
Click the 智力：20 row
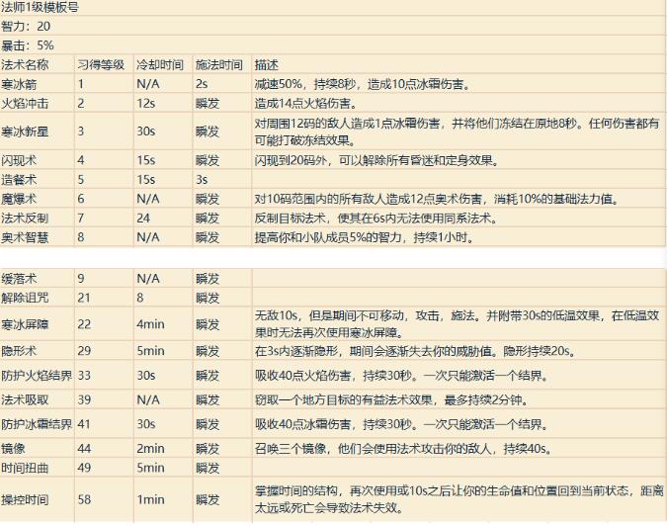pyautogui.click(x=26, y=27)
